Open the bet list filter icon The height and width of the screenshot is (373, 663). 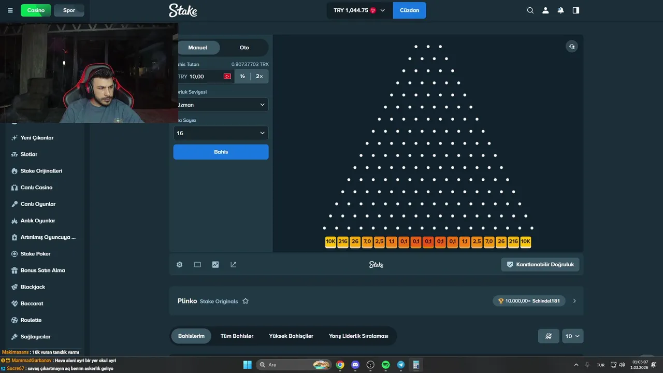(x=549, y=336)
